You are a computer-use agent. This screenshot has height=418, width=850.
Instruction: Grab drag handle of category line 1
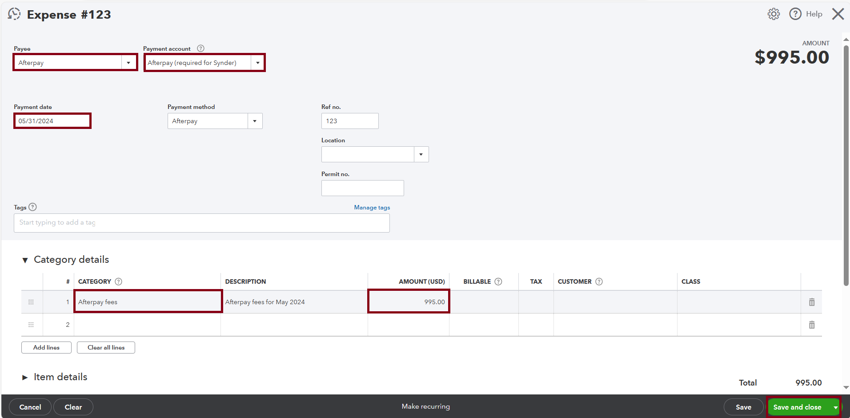31,302
